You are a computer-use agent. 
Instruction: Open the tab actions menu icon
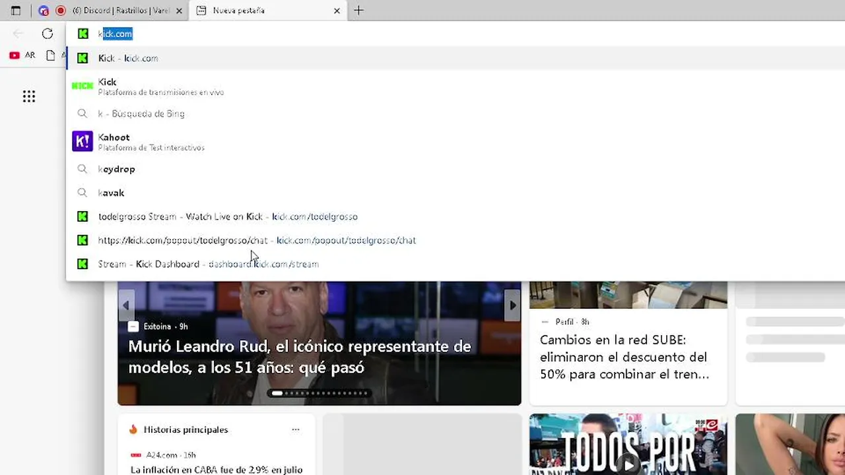coord(16,11)
